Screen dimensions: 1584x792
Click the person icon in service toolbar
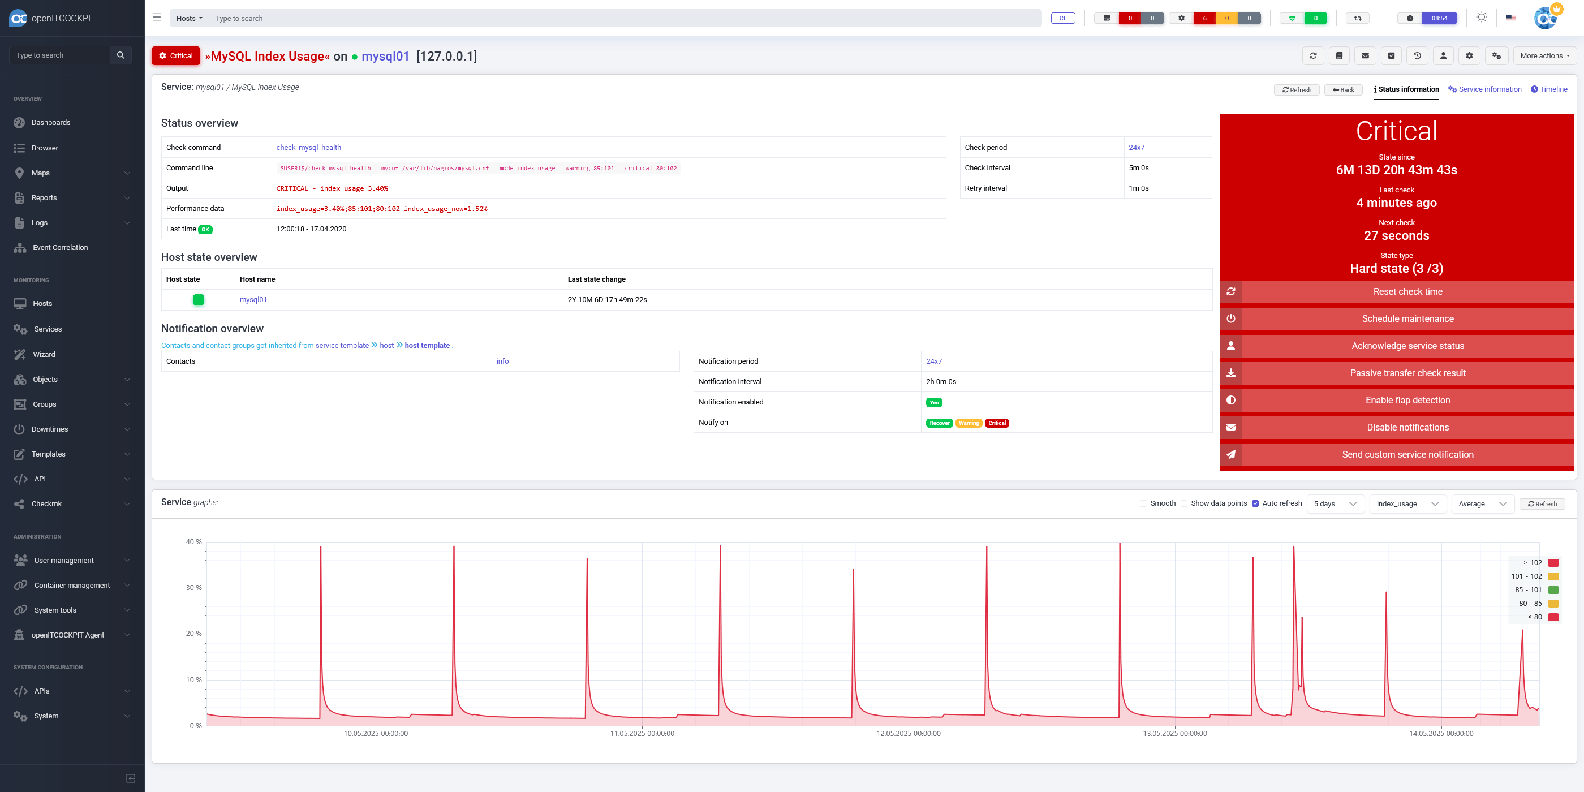point(1443,56)
